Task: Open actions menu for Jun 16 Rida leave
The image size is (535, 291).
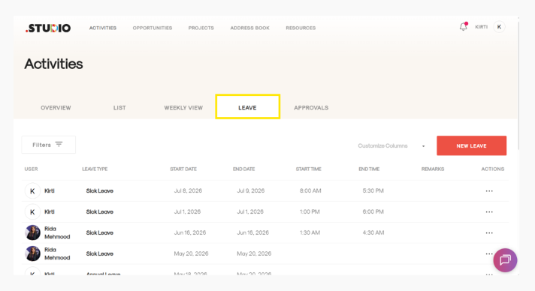Action: pyautogui.click(x=489, y=233)
